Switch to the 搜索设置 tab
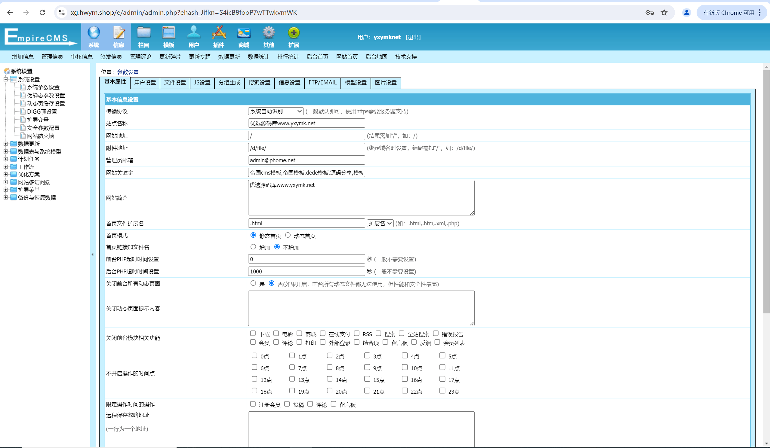Image resolution: width=770 pixels, height=448 pixels. (259, 83)
